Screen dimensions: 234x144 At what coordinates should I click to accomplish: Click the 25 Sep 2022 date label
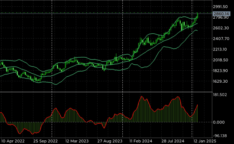point(45,141)
